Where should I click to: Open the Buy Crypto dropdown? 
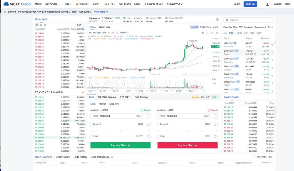[x=52, y=4]
